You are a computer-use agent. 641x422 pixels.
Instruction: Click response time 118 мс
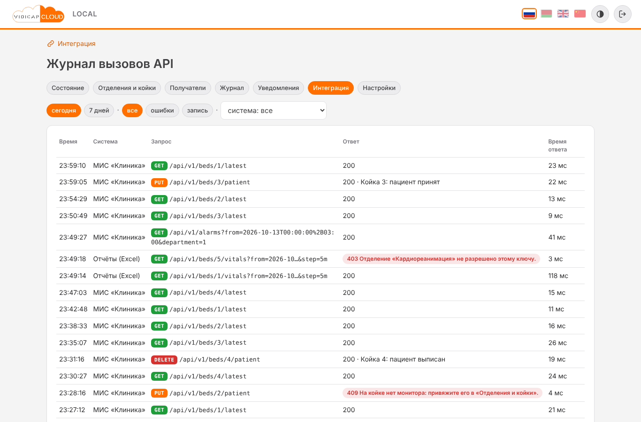tap(558, 276)
